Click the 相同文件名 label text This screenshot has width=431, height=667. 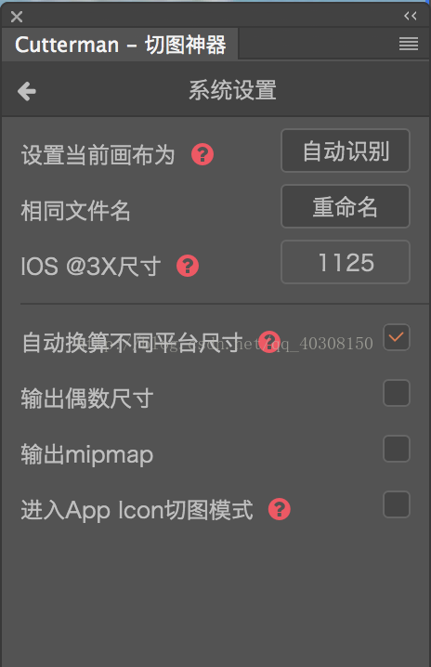[76, 211]
